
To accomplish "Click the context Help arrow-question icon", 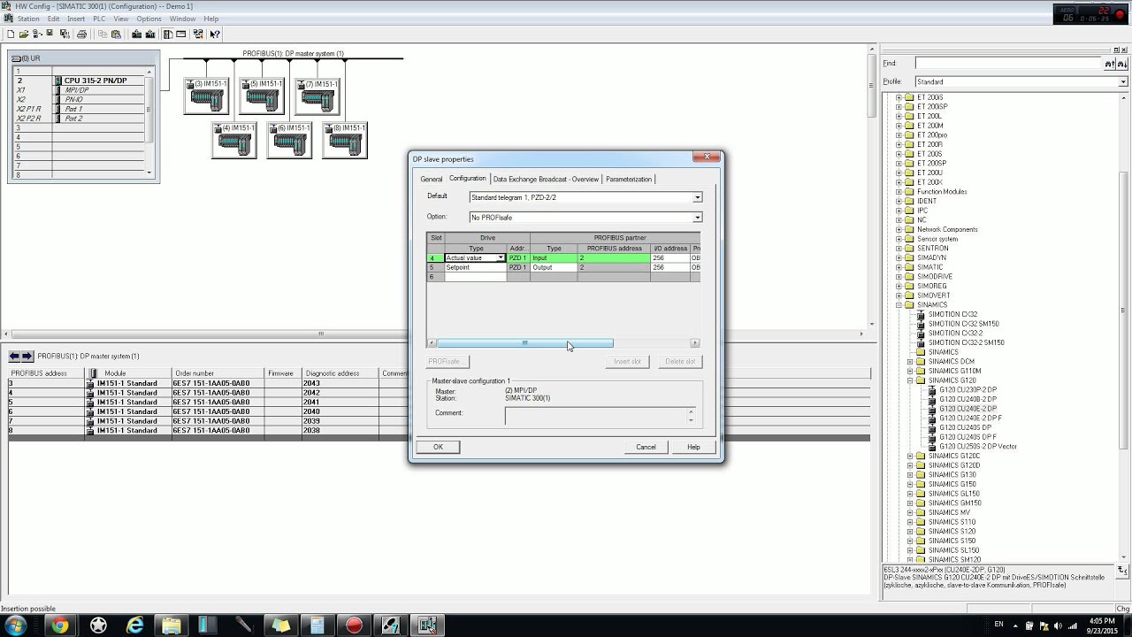I will (x=215, y=35).
